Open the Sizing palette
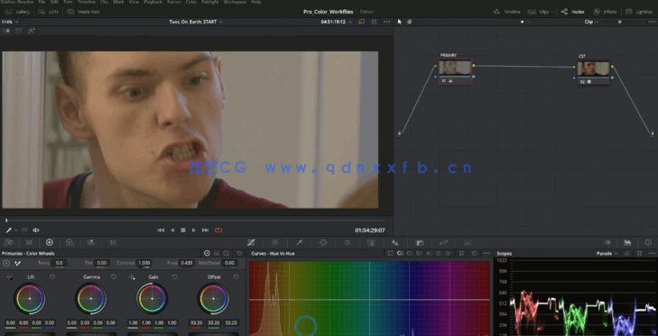 [443, 242]
